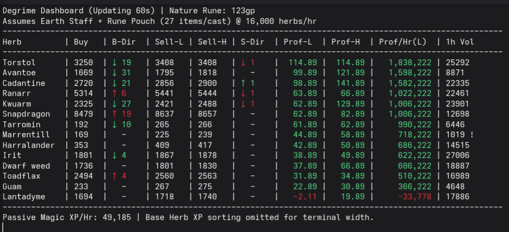The height and width of the screenshot is (232, 509).
Task: Click the Prof/Hr(L) column header
Action: 403,42
